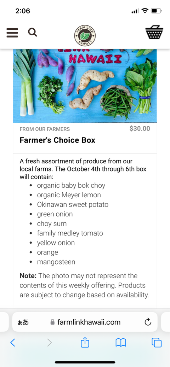Tap the search magnifier icon
The height and width of the screenshot is (367, 170).
click(x=33, y=32)
